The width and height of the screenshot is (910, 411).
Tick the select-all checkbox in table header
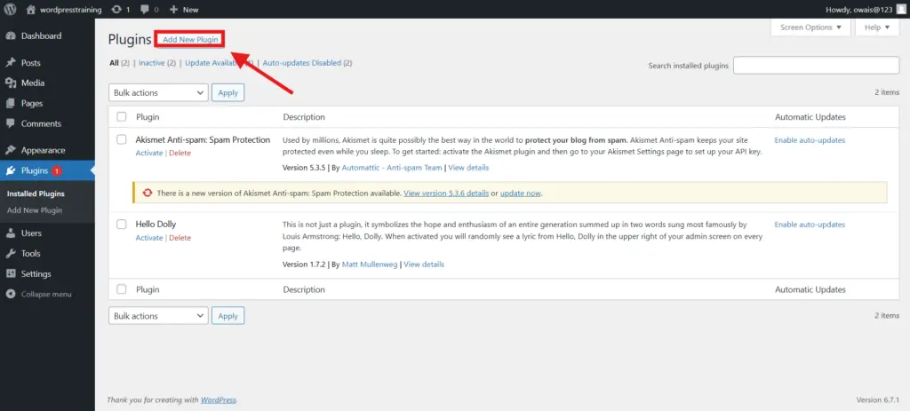click(121, 116)
